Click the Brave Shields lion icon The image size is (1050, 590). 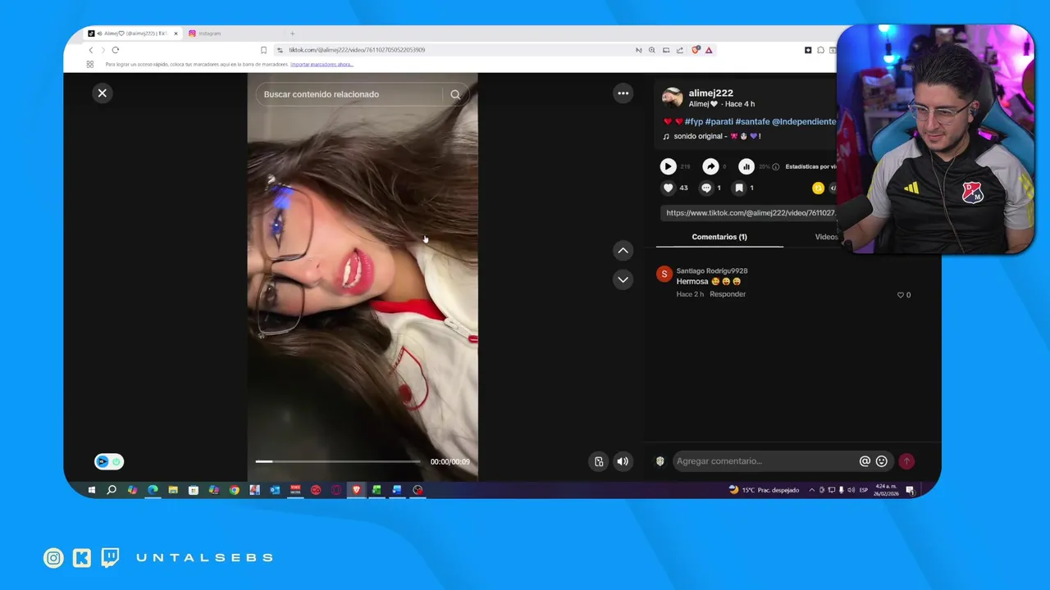click(x=696, y=50)
